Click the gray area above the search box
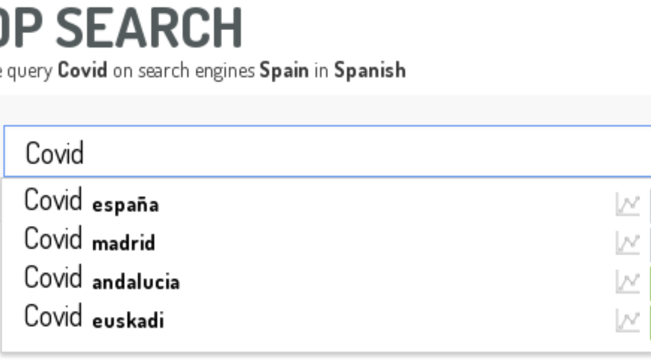Screen dimensions: 651x361 325,110
